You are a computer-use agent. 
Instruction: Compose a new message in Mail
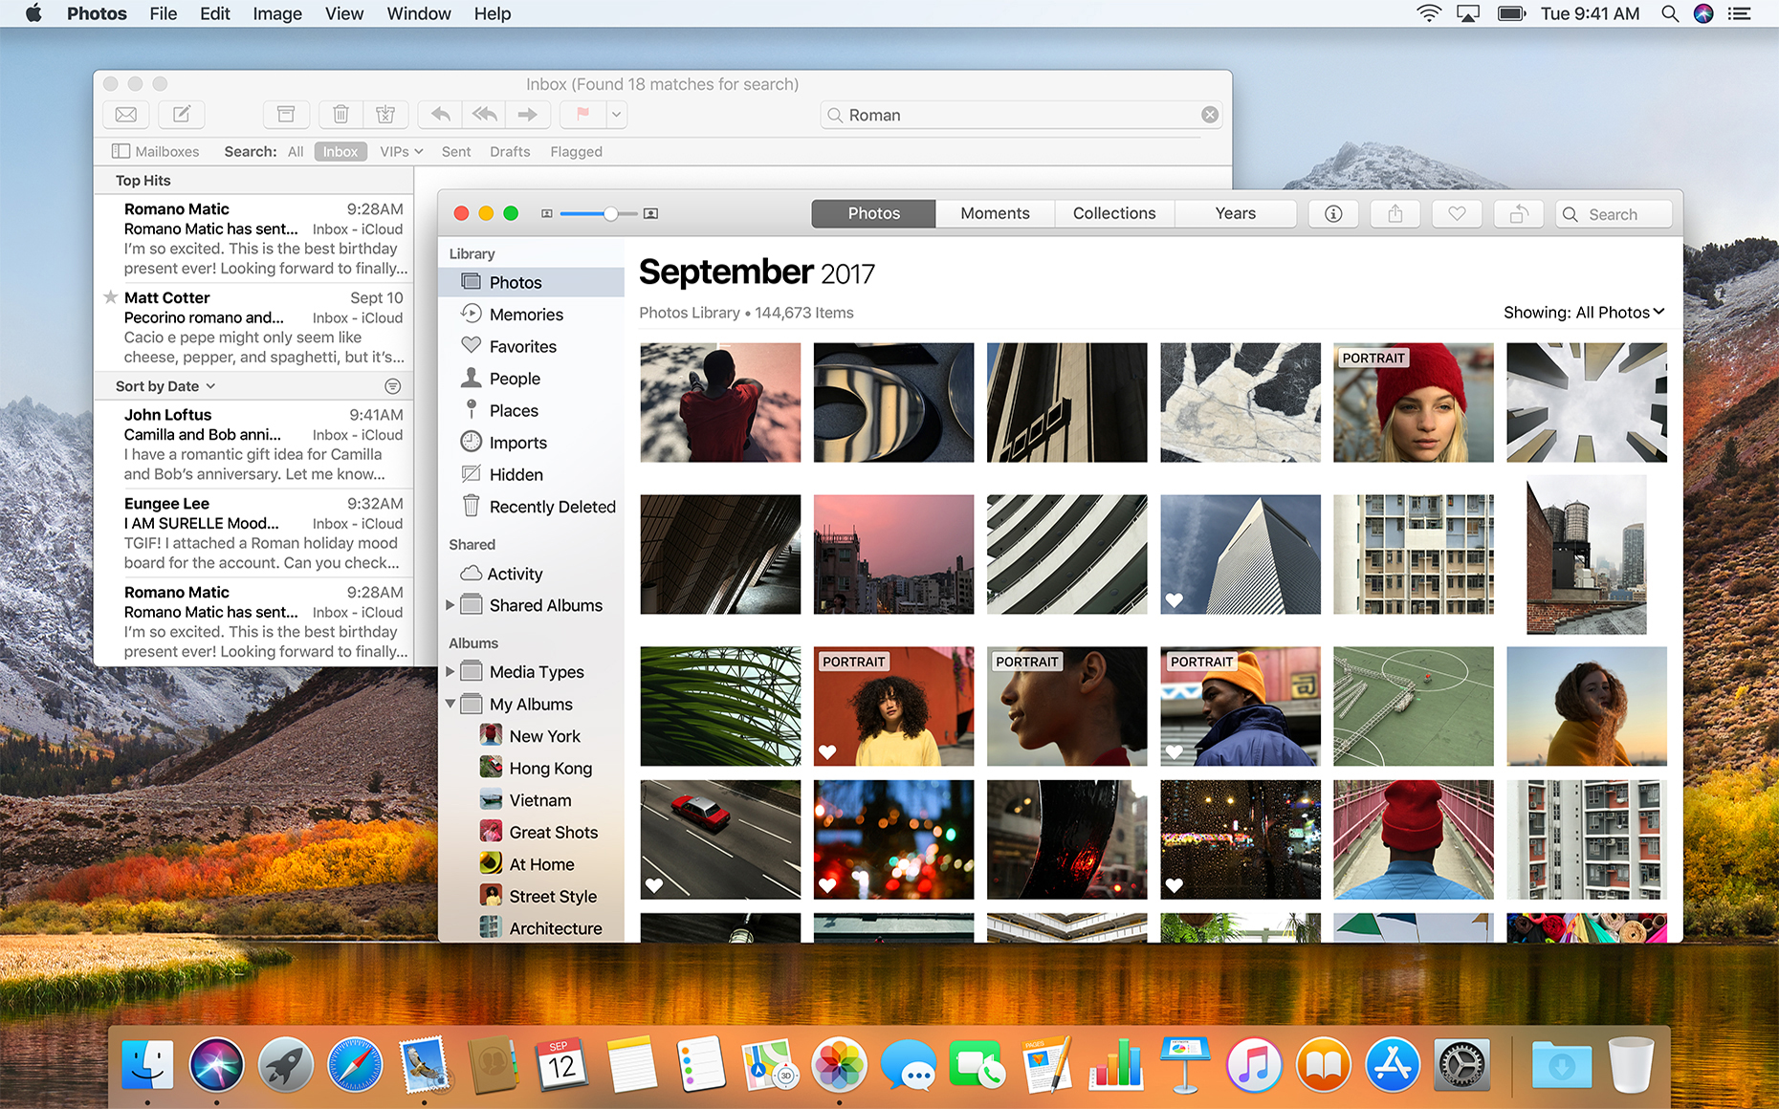click(x=182, y=115)
